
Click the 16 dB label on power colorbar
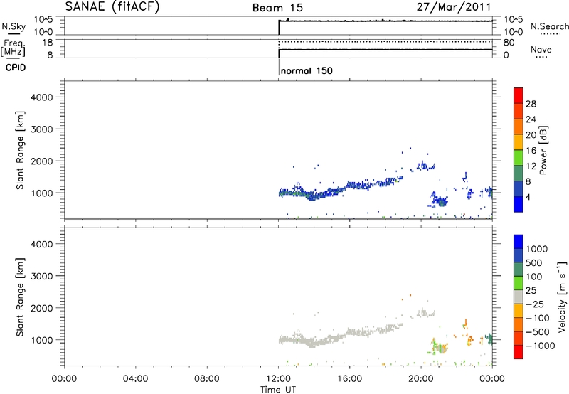531,151
